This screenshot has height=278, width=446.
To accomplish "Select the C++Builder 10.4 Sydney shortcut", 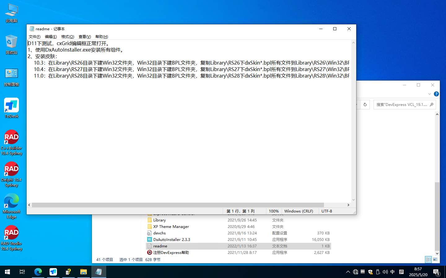I will [x=11, y=142].
